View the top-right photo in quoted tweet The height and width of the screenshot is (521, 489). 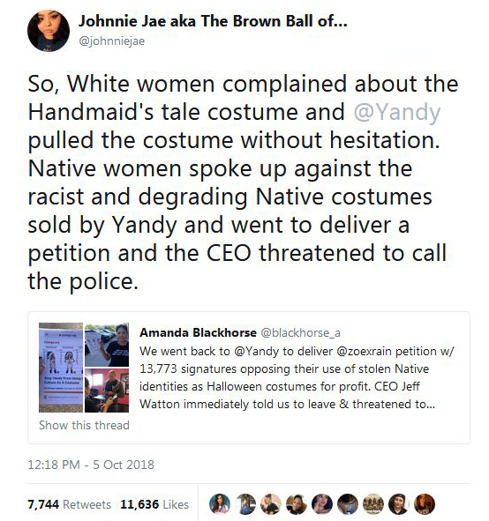click(x=107, y=345)
